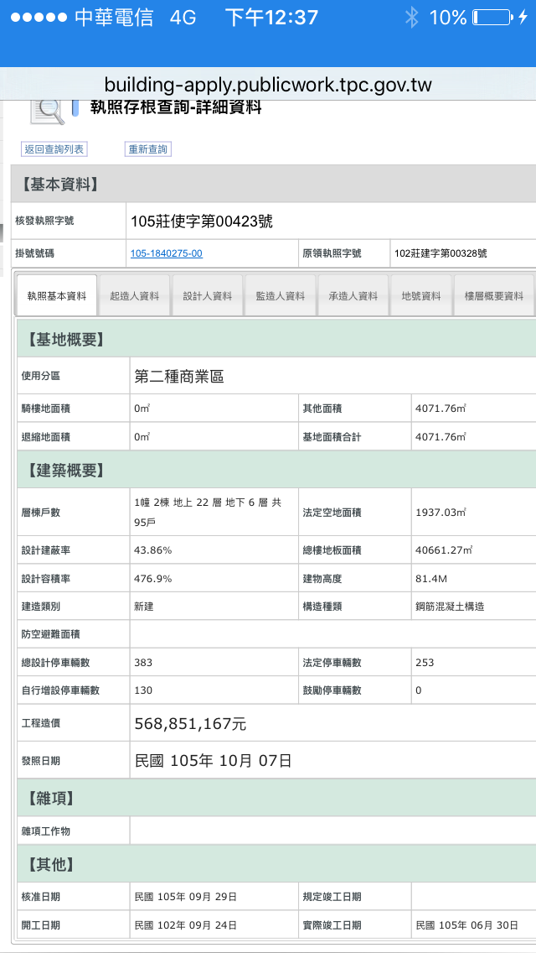Select the 執照存根查詢-詳細資料 page title
This screenshot has height=953, width=536.
pyautogui.click(x=176, y=108)
